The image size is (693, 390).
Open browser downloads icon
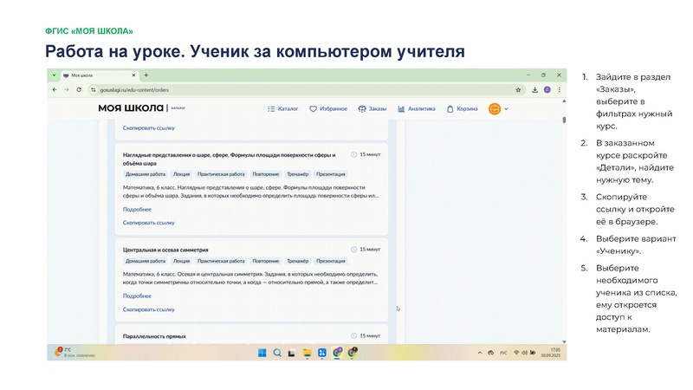(534, 90)
